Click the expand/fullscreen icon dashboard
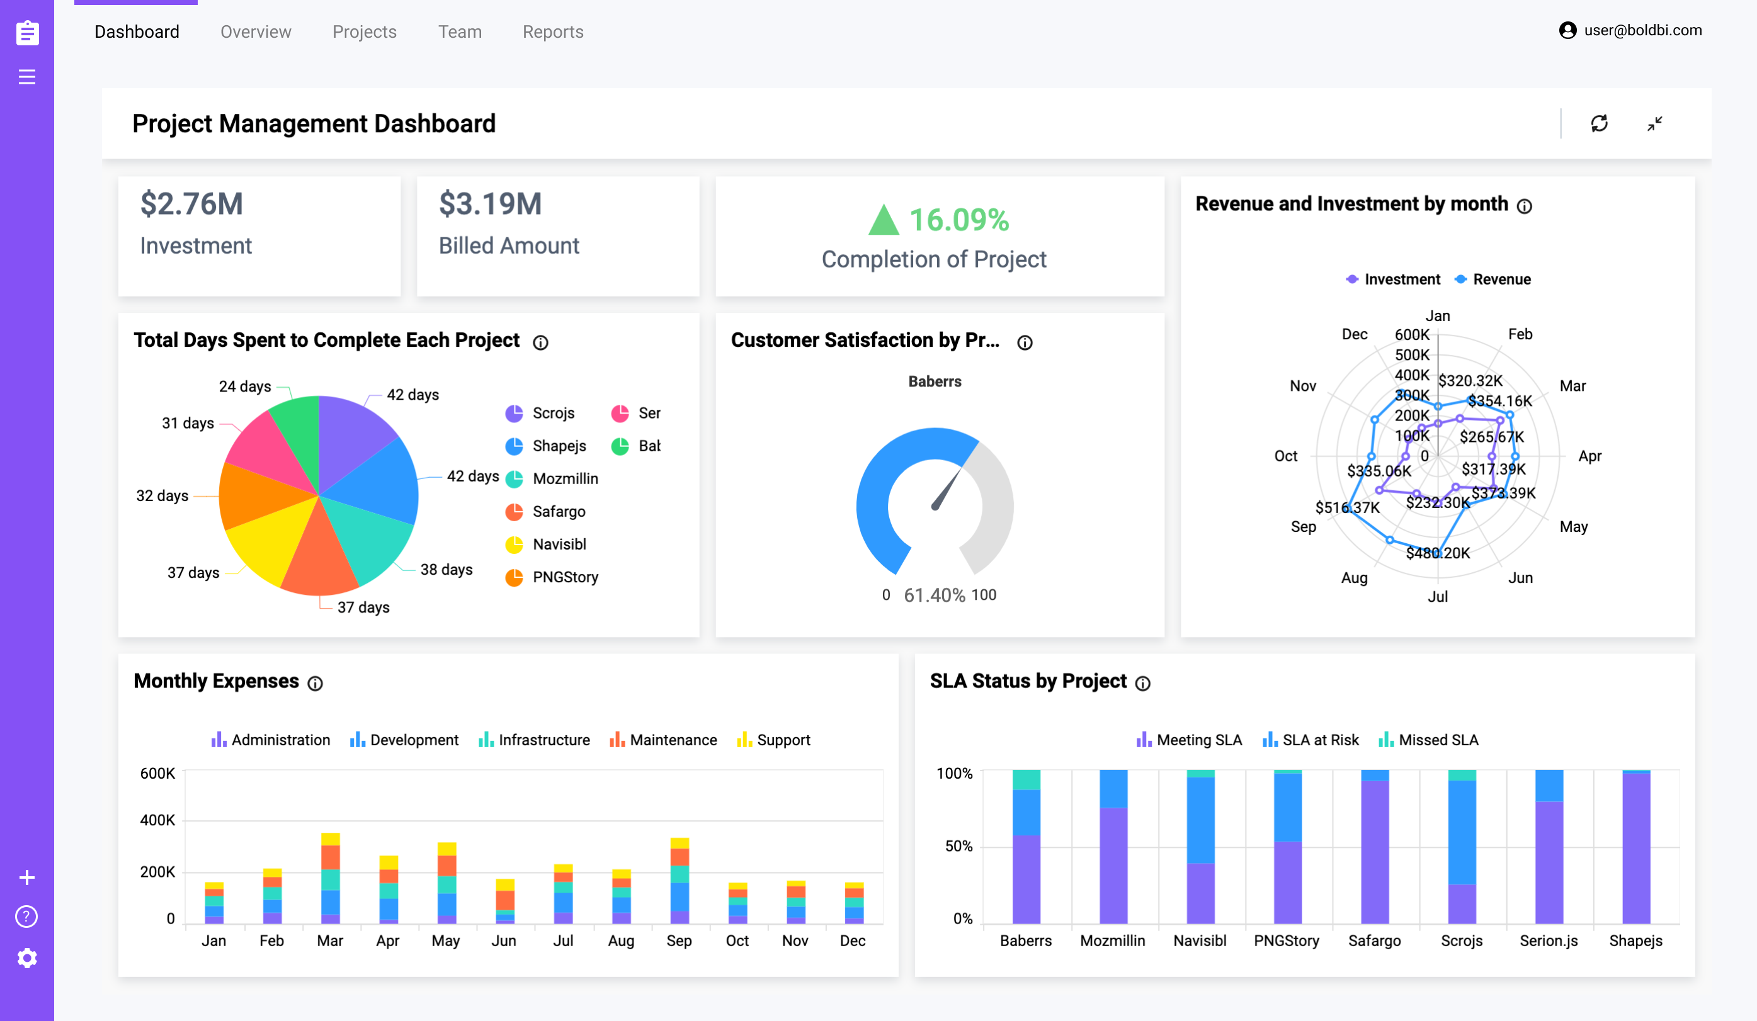The height and width of the screenshot is (1021, 1757). pos(1655,121)
